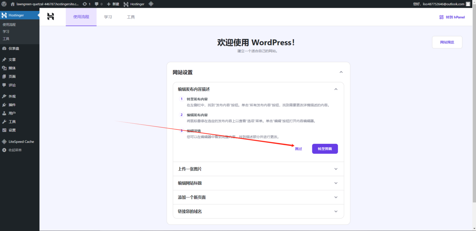This screenshot has height=231, width=476.
Task: Open LiteSpeed diamond icon in admin bar
Action: point(151,4)
